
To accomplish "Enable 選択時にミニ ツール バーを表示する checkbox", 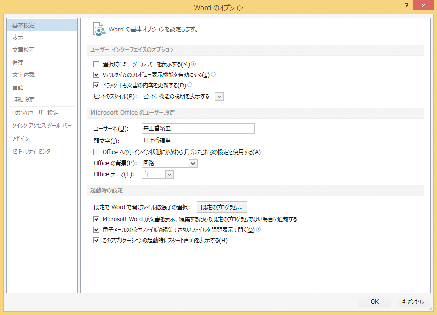I will coord(97,64).
